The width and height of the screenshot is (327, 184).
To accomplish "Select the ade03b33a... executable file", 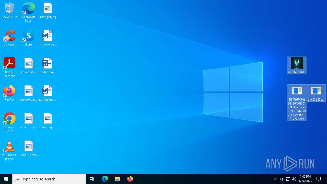I will (x=316, y=93).
